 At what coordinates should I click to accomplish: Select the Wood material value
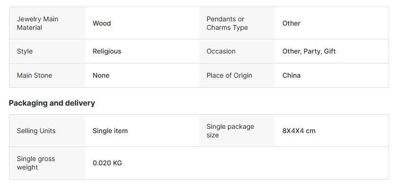102,23
